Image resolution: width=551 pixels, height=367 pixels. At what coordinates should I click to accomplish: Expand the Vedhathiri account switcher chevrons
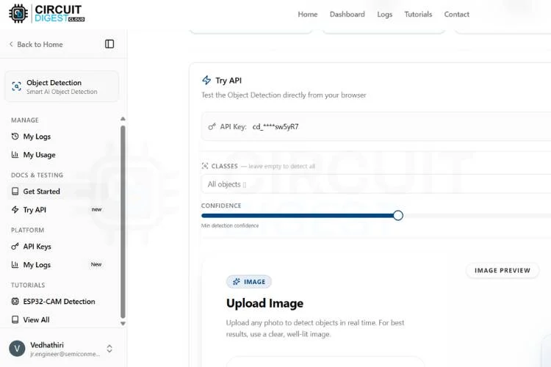click(x=109, y=349)
